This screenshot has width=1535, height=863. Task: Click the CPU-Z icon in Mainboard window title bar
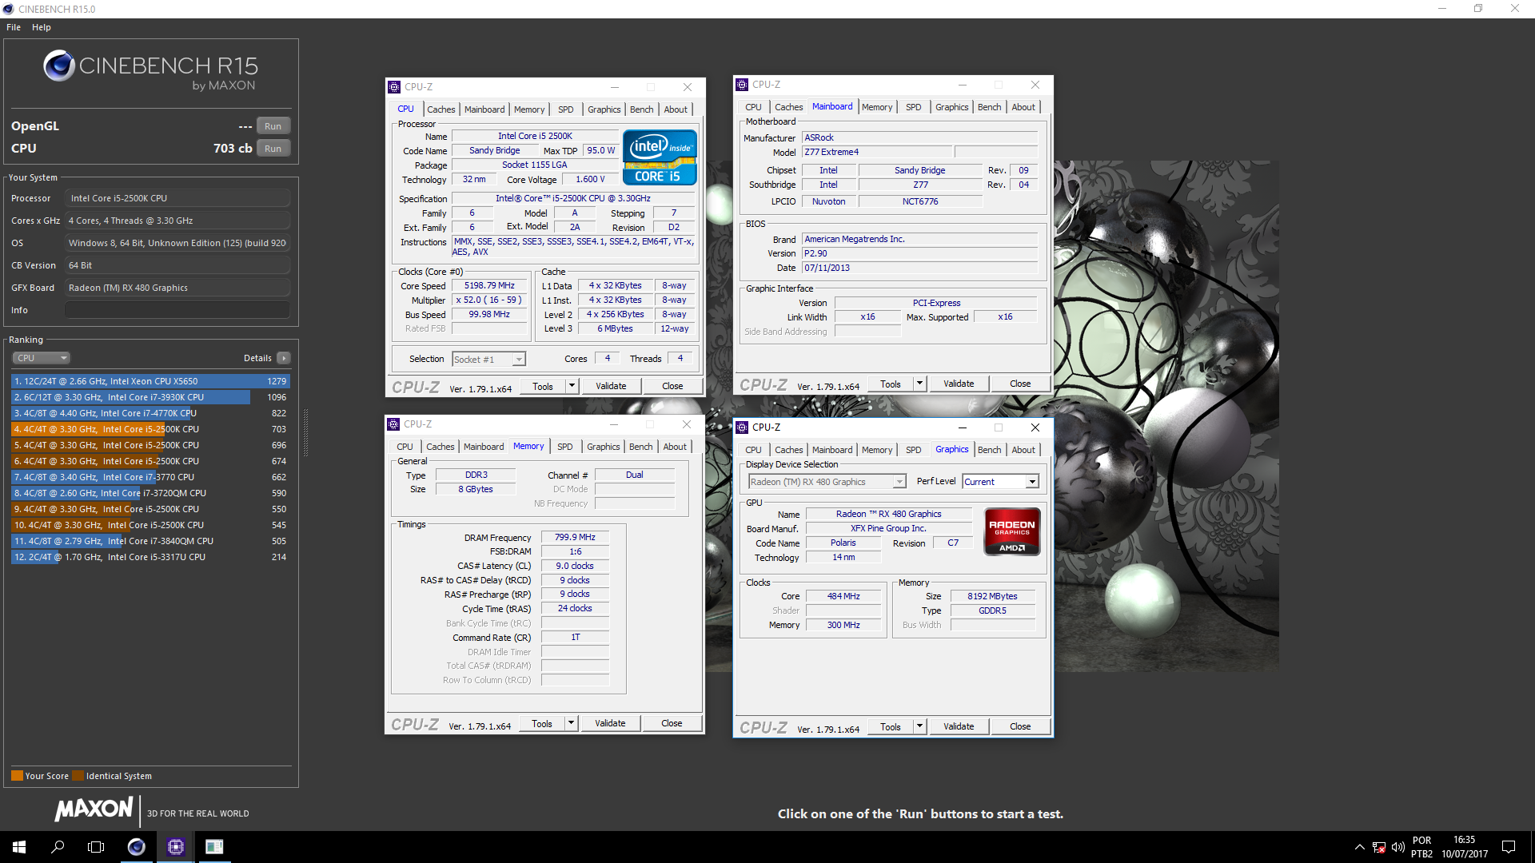pyautogui.click(x=742, y=85)
